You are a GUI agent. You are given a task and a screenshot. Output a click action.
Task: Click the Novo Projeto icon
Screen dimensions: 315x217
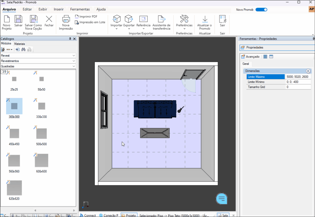pyautogui.click(x=7, y=19)
